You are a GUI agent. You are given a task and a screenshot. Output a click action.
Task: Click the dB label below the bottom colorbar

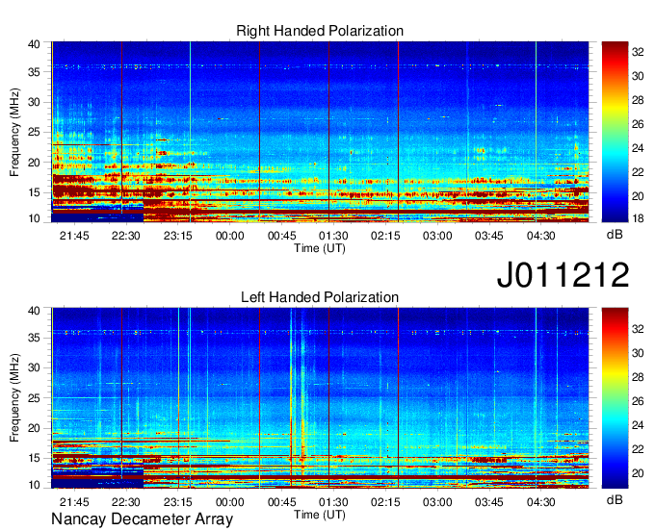tap(615, 499)
